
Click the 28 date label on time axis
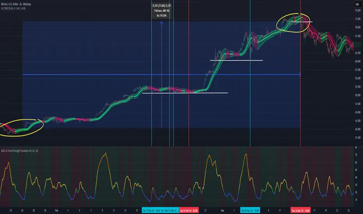click(x=33, y=210)
